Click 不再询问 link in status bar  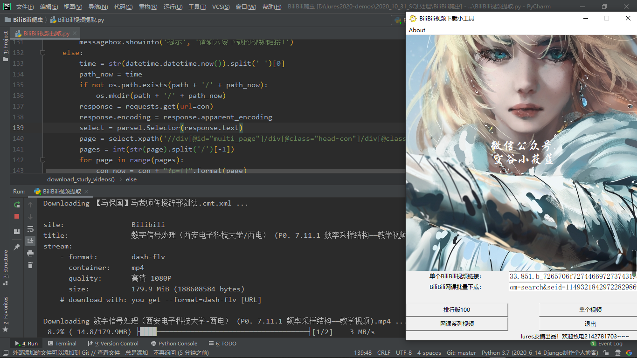point(165,353)
